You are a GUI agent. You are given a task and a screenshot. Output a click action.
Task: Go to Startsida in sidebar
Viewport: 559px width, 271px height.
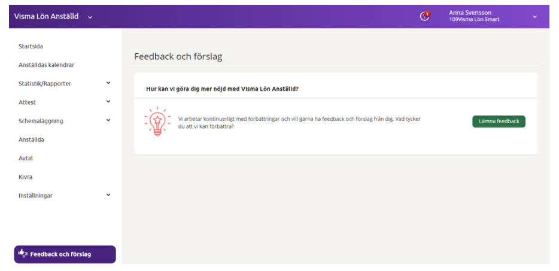31,46
